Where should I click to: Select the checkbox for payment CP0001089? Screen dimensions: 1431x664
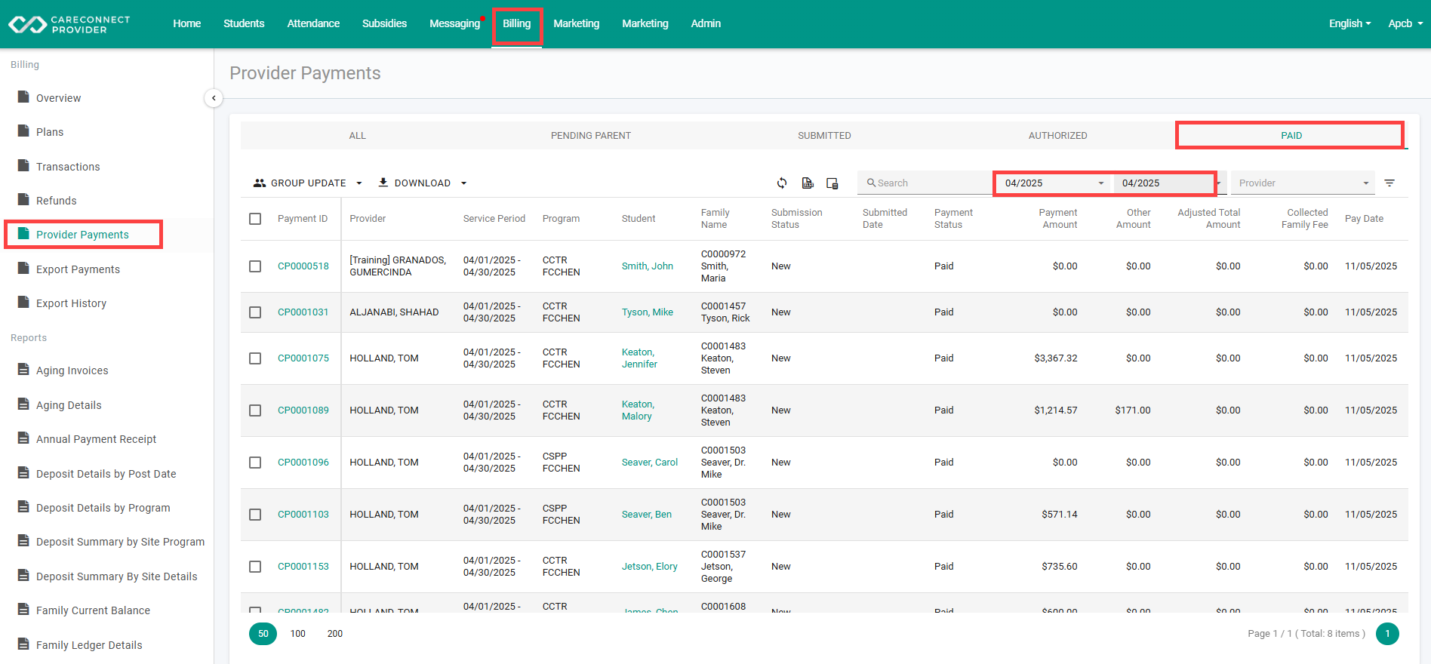[255, 410]
